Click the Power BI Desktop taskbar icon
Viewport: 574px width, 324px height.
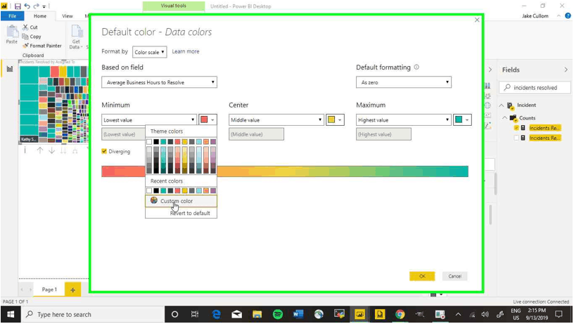tap(359, 314)
